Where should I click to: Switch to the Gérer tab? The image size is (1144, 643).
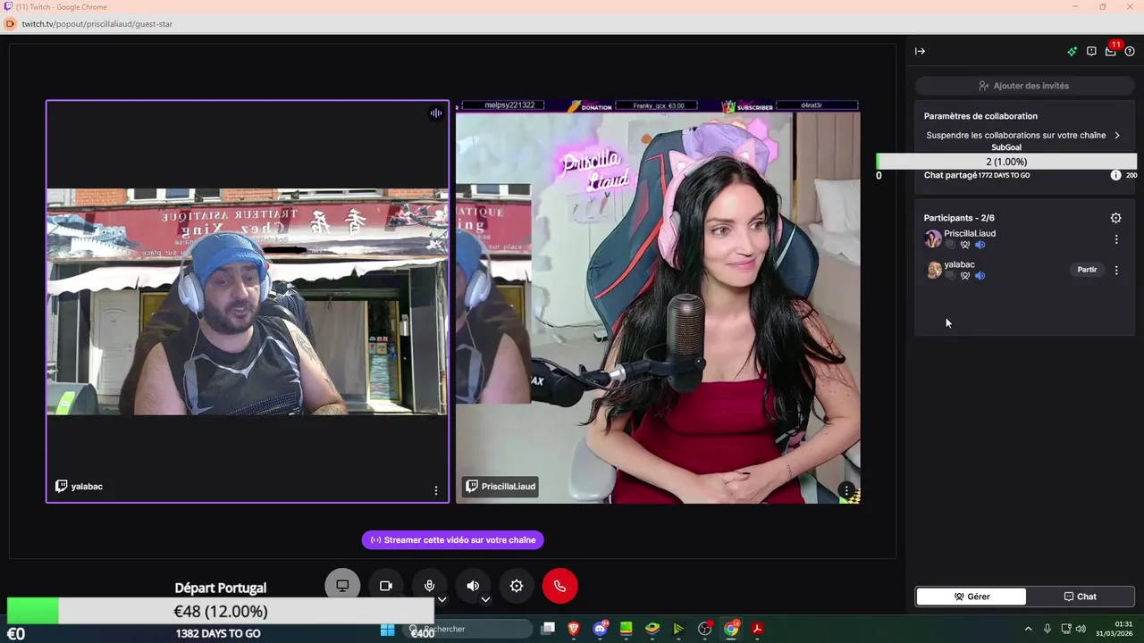(972, 597)
